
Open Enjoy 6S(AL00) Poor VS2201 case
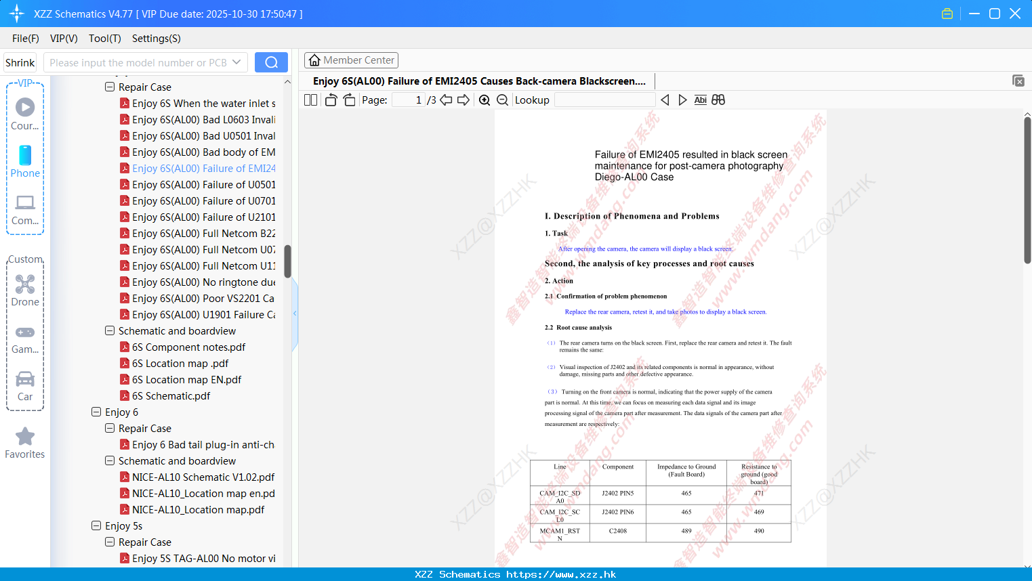click(x=198, y=298)
